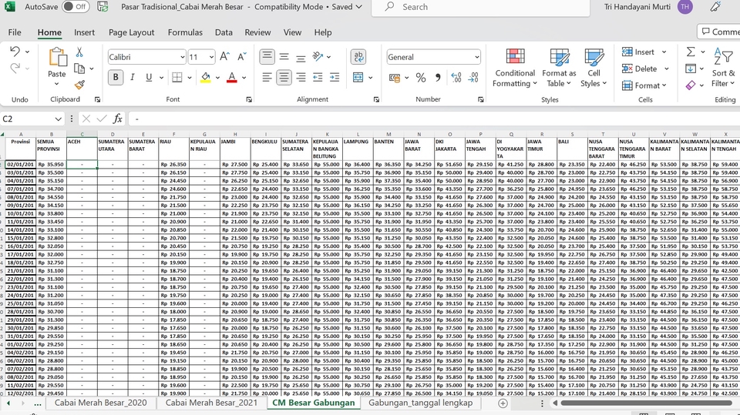Click the save to cloud icon in title bar
The height and width of the screenshot is (415, 740).
(103, 7)
